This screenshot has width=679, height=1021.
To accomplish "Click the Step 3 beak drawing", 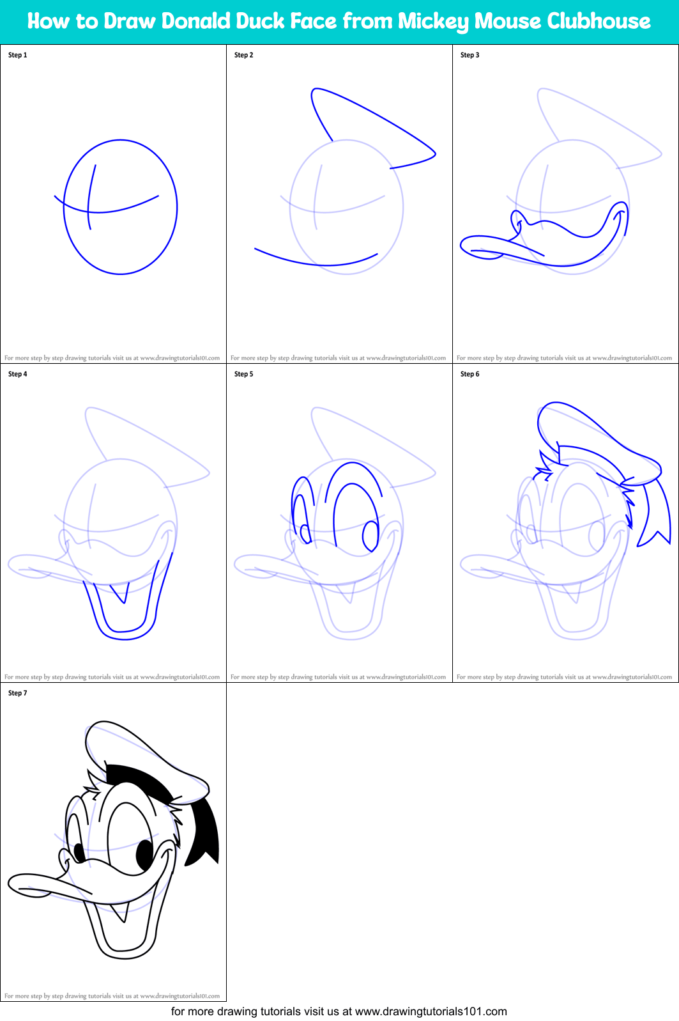I will click(x=544, y=233).
